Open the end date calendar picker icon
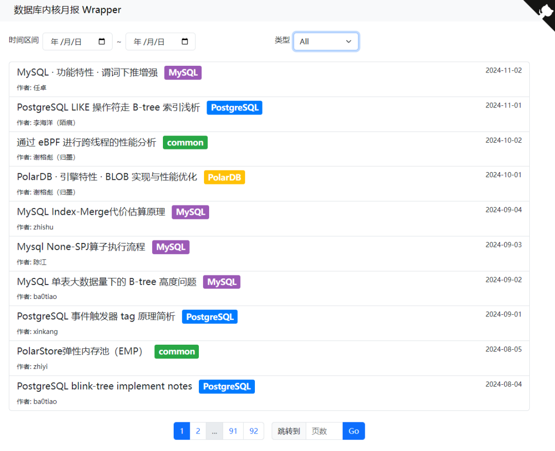This screenshot has height=451, width=555. [185, 42]
